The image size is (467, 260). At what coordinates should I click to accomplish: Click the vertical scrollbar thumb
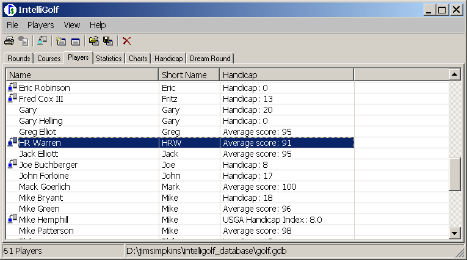pyautogui.click(x=455, y=175)
